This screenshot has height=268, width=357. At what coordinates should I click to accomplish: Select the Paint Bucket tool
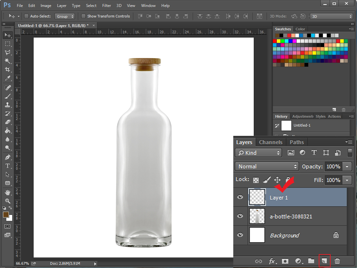click(x=8, y=131)
